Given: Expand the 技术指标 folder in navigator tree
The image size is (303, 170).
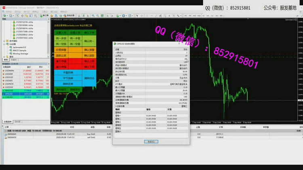Looking at the screenshot, I should tap(4, 41).
